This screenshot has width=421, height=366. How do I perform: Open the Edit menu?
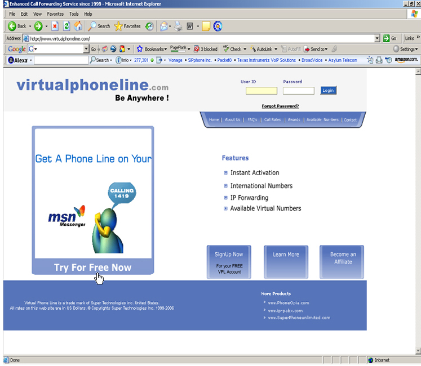[x=24, y=14]
